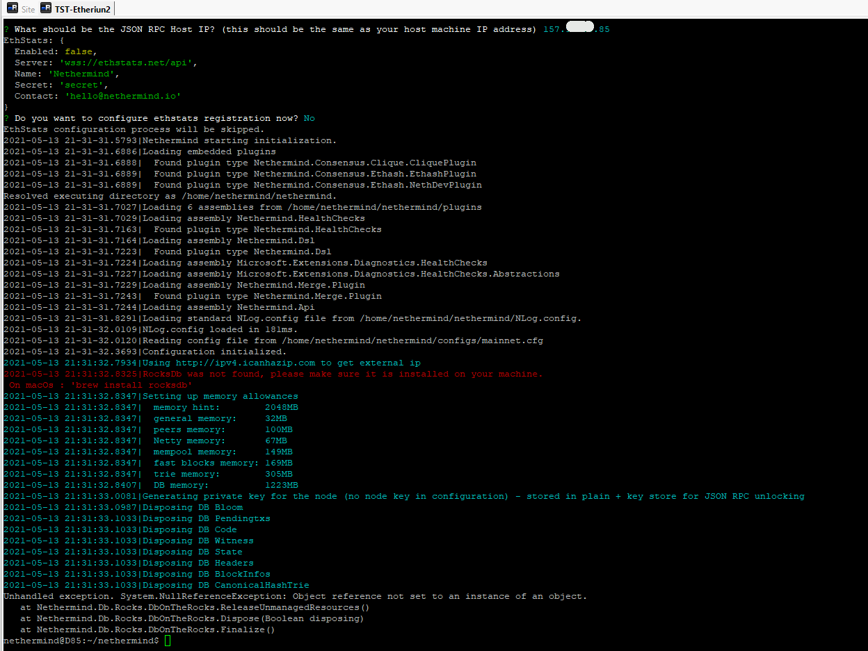Click the 'brew install rocksdb' text

(131, 385)
